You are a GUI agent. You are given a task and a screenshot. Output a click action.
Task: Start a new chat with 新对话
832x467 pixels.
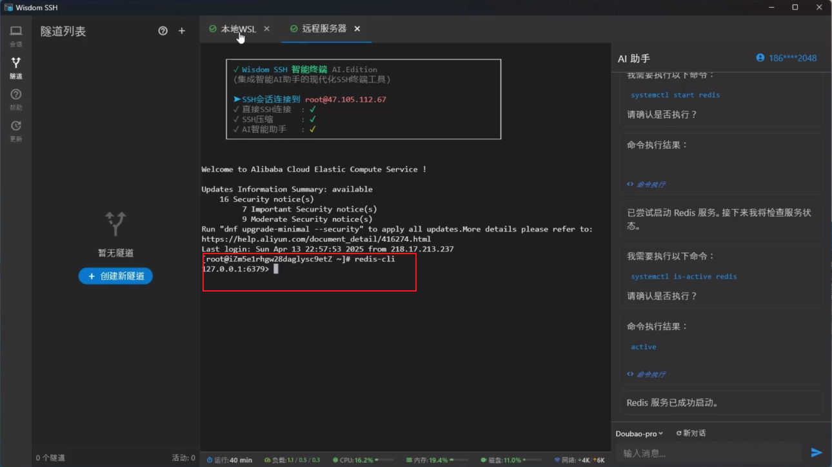691,433
